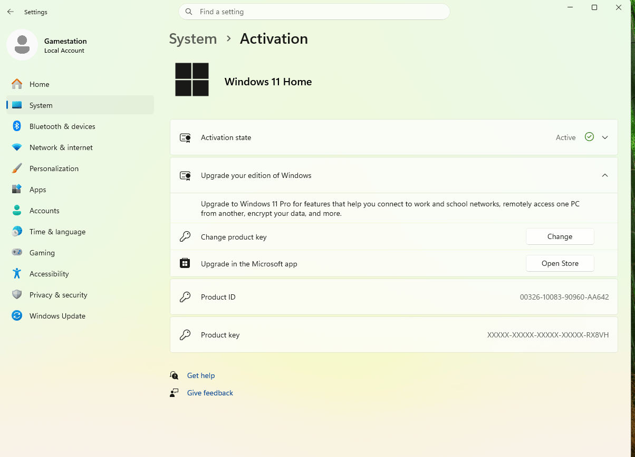Open Accessibility settings
Screen dimensions: 635x457
point(80,274)
